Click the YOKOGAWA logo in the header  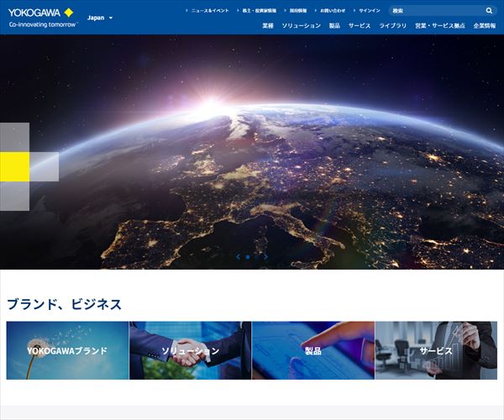click(41, 18)
